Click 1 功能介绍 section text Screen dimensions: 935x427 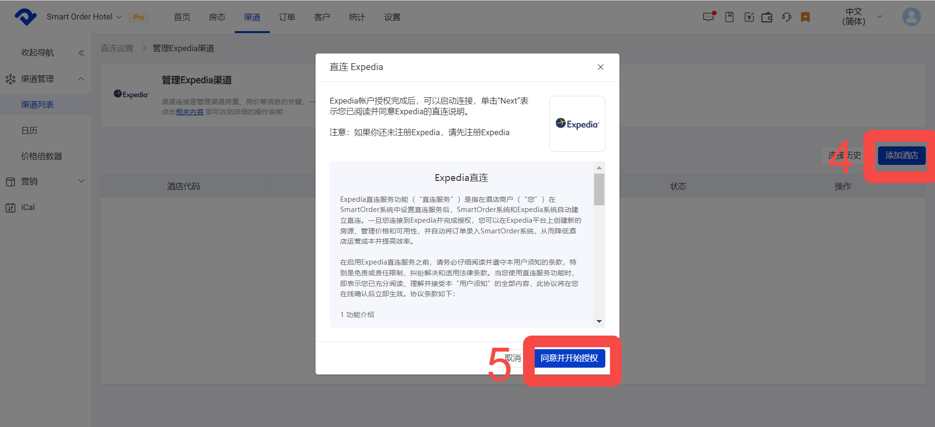point(357,315)
